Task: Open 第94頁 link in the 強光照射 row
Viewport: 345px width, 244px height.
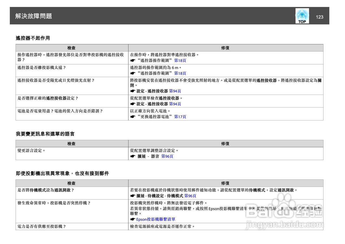Action: click(x=175, y=91)
